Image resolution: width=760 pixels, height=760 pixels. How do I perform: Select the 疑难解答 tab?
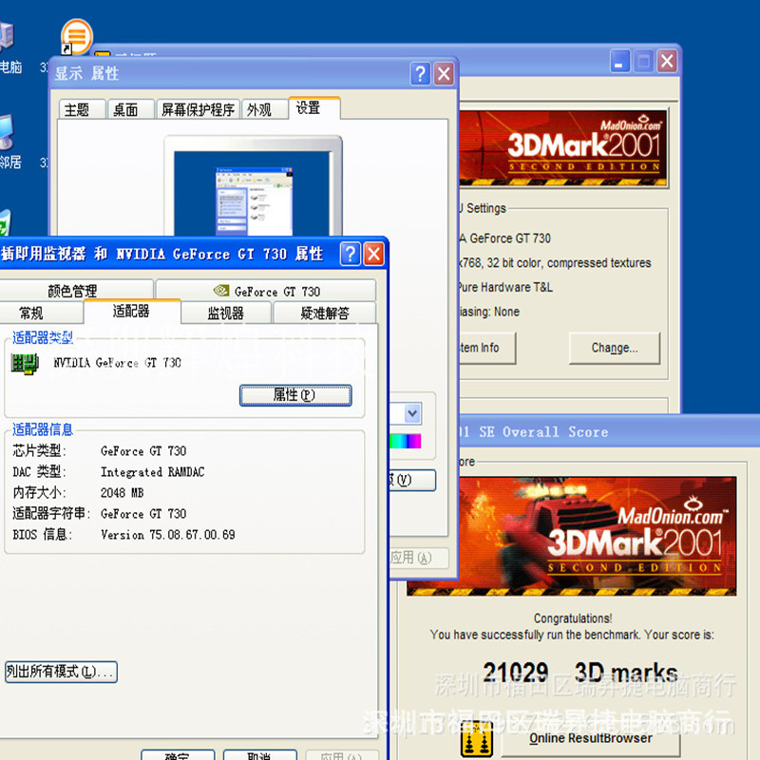tap(324, 313)
